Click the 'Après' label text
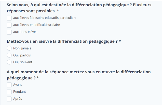The height and width of the screenshot is (105, 162). [18, 99]
